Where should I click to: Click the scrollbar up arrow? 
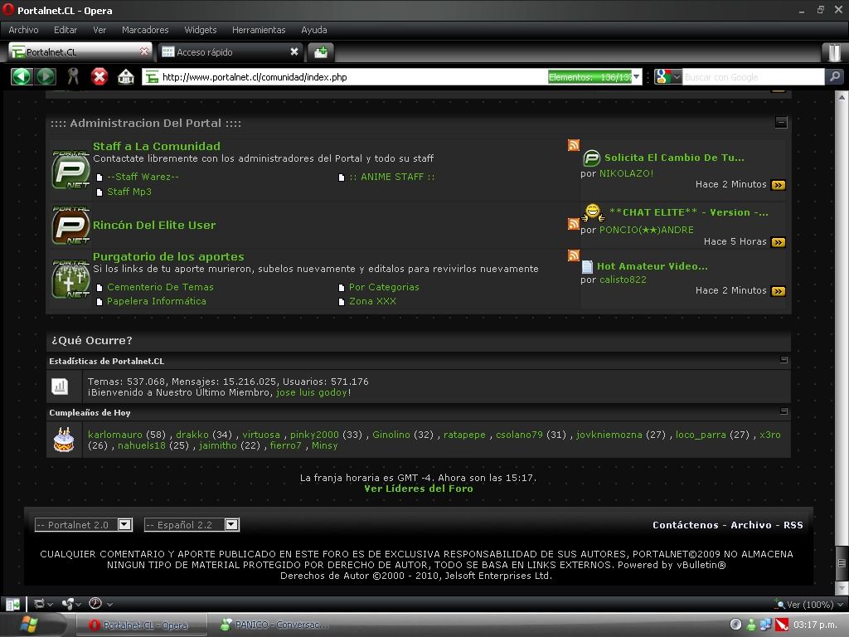click(x=842, y=97)
